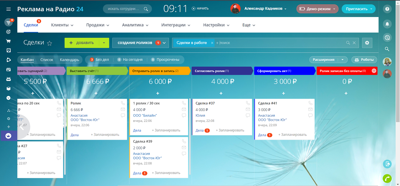
Task: Select the Сформировать акт blue stage header
Action: click(284, 71)
